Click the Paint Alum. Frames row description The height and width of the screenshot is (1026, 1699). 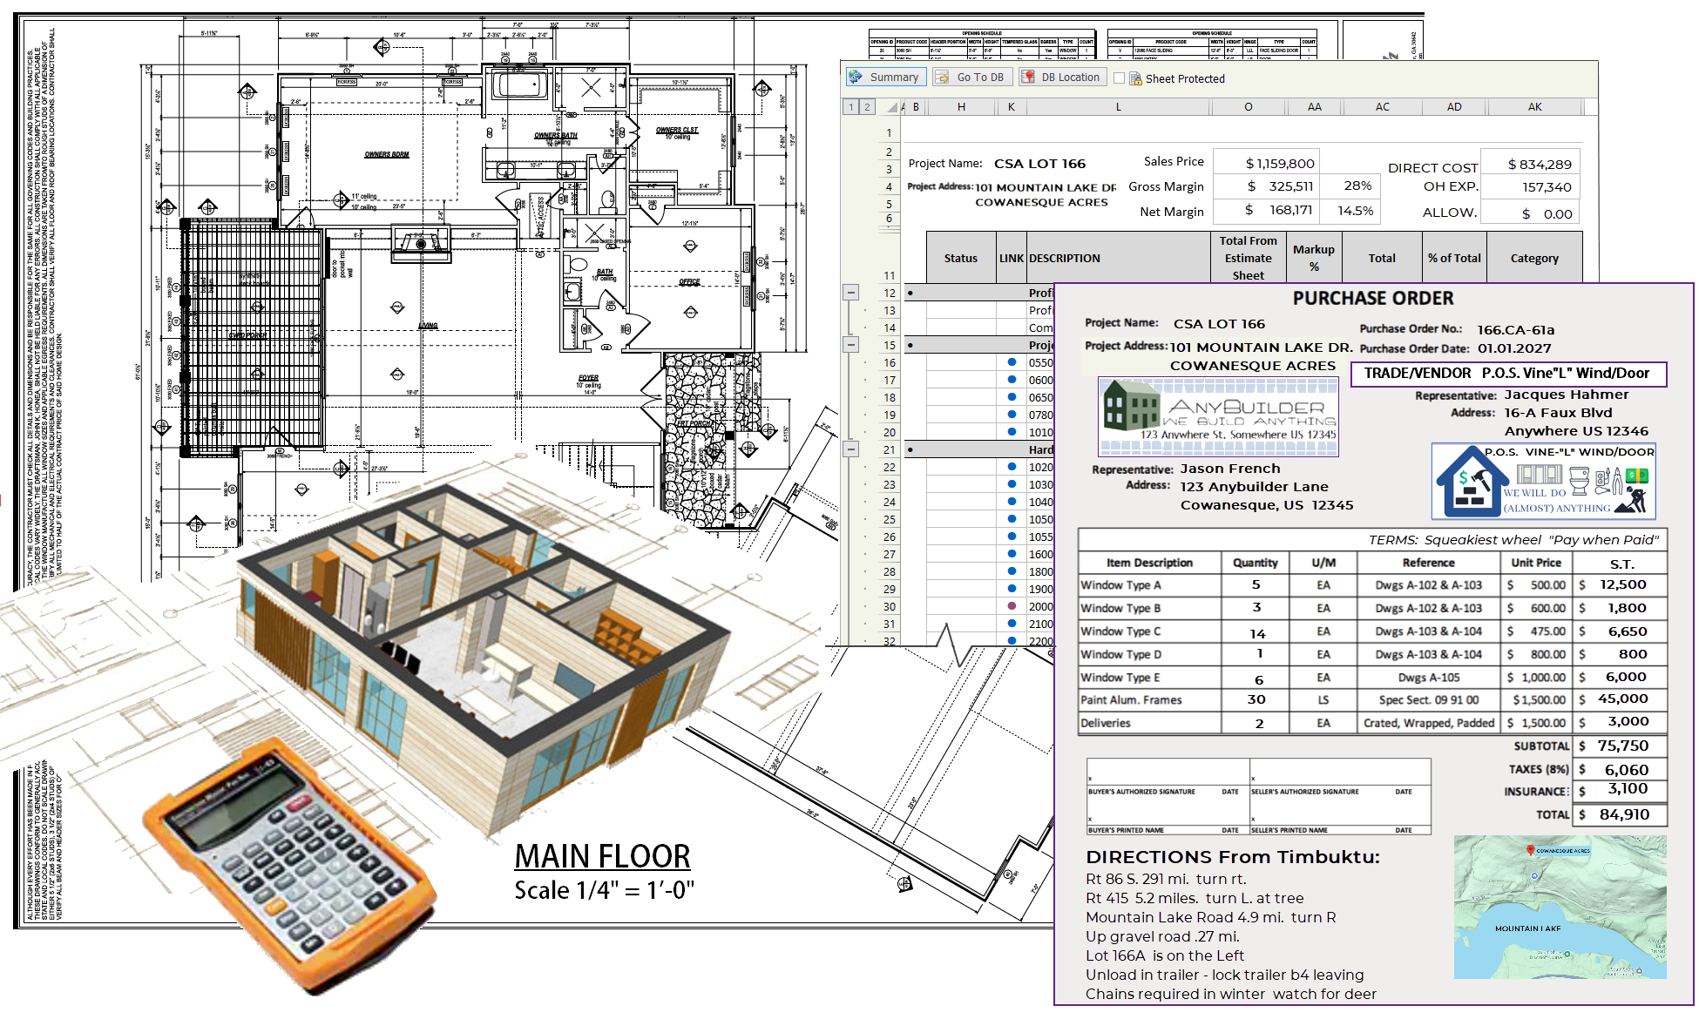tap(1131, 700)
